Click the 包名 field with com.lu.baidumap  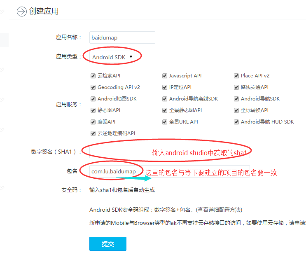(x=170, y=171)
